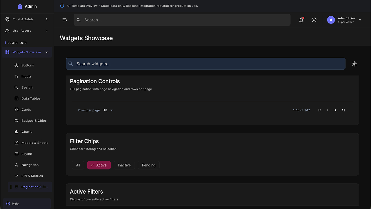
Task: Go to the first page of pagination
Action: coord(320,110)
